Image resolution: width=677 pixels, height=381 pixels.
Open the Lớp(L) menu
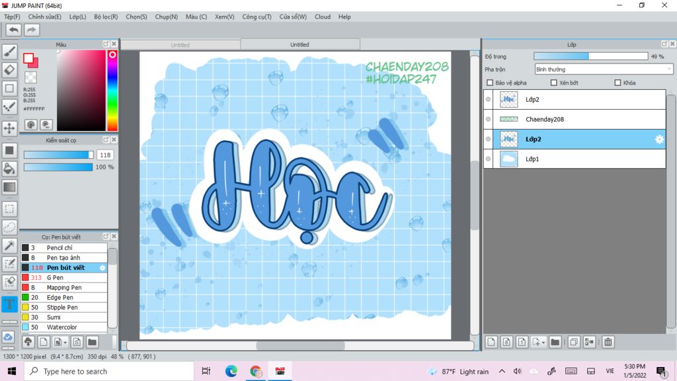coord(78,17)
